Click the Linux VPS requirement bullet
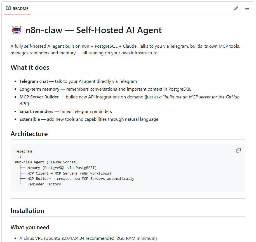 tap(88, 238)
